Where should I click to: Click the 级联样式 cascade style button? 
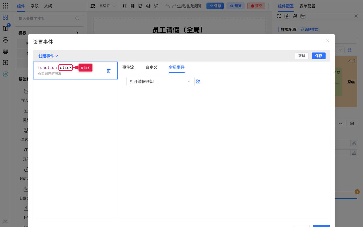(309, 29)
